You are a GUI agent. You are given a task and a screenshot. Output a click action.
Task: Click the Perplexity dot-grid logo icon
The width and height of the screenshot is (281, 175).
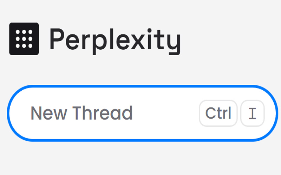24,39
